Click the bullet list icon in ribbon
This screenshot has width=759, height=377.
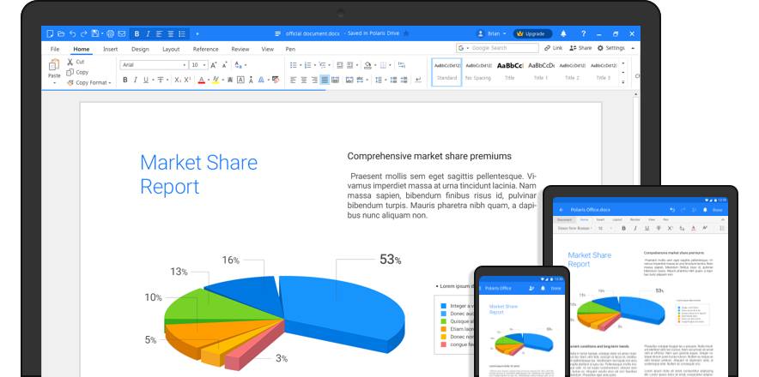(294, 65)
